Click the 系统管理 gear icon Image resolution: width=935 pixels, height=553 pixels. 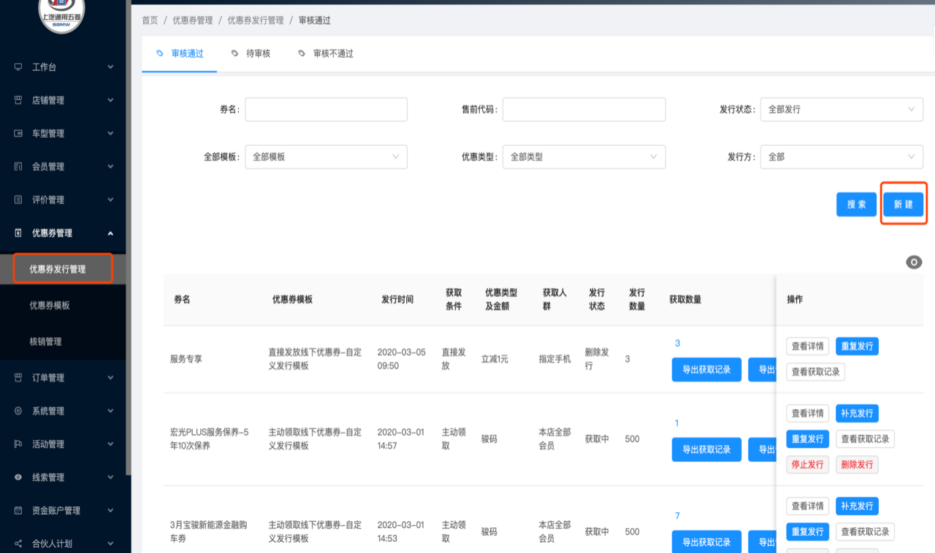(18, 411)
